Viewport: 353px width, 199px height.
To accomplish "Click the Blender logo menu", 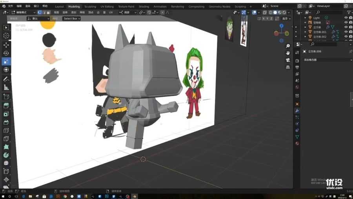I will click(4, 6).
